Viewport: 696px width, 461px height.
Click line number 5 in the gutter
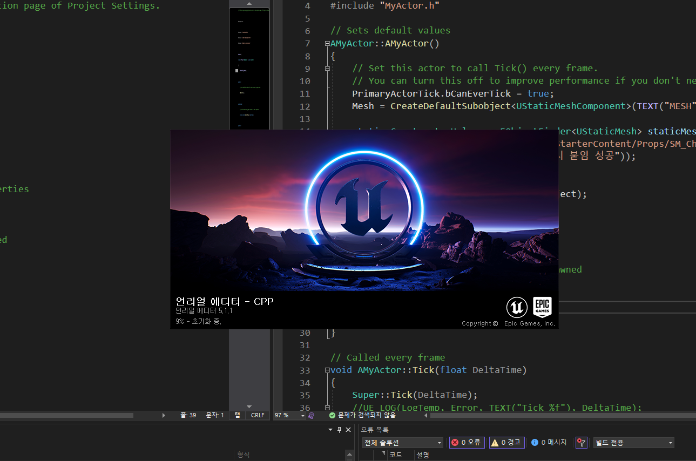tap(307, 18)
